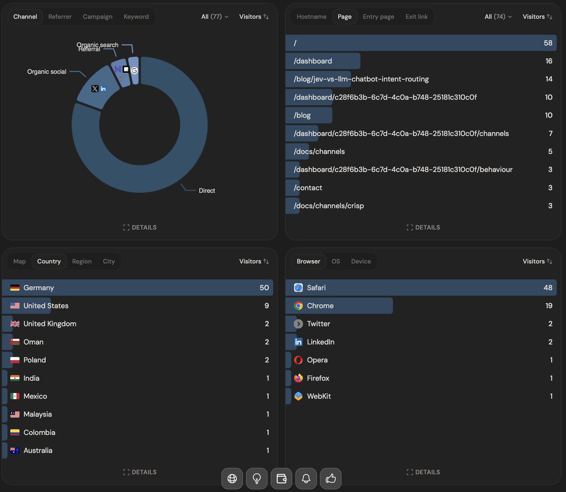Select the /blog/jev-vs-llm-chatbot-intent-routing row
This screenshot has width=566, height=492.
point(421,79)
